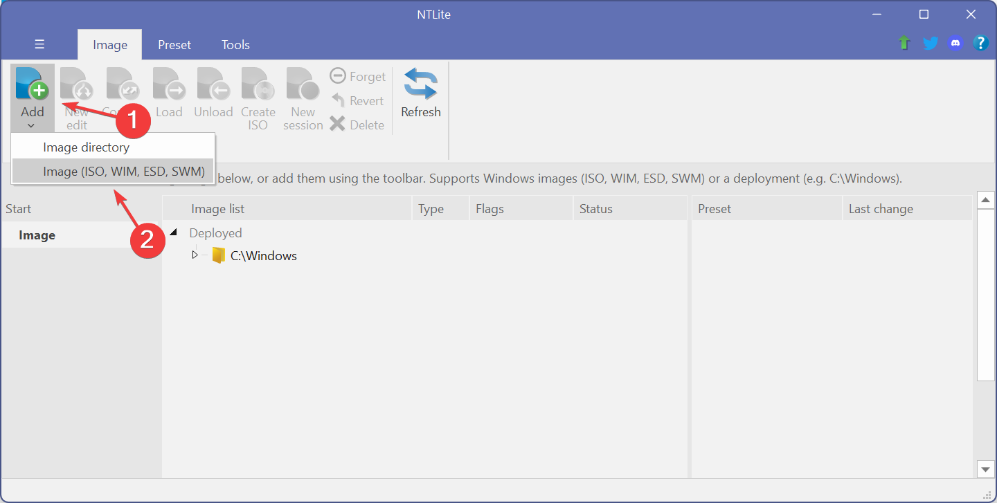Viewport: 997px width, 503px height.
Task: Collapse the Deployed tree group
Action: [173, 232]
